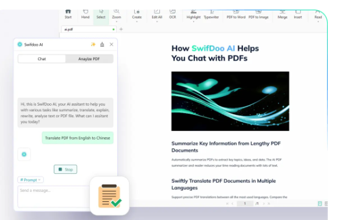
Task: Open the Prompt dropdown
Action: coord(31,180)
